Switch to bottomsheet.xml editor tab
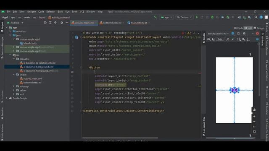This screenshot has width=269, height=151. 112,23
